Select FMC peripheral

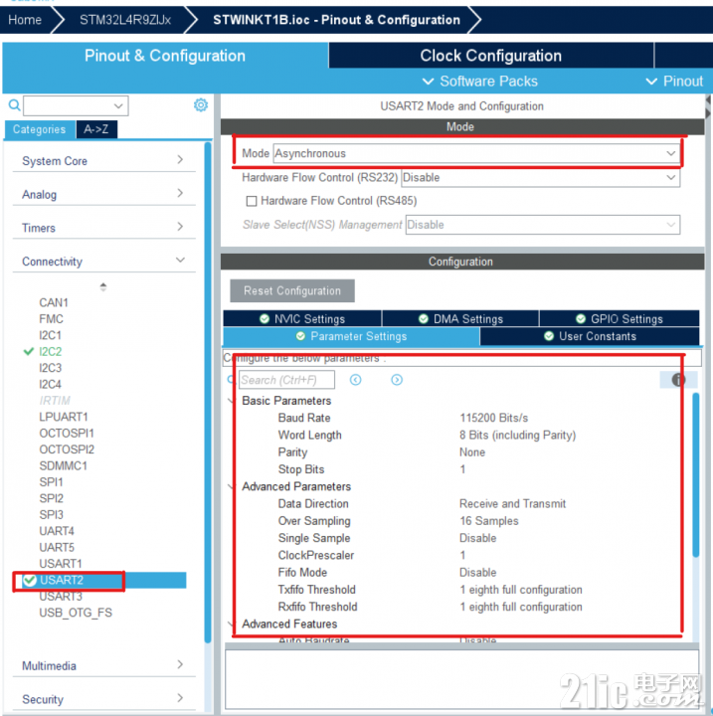coord(51,319)
